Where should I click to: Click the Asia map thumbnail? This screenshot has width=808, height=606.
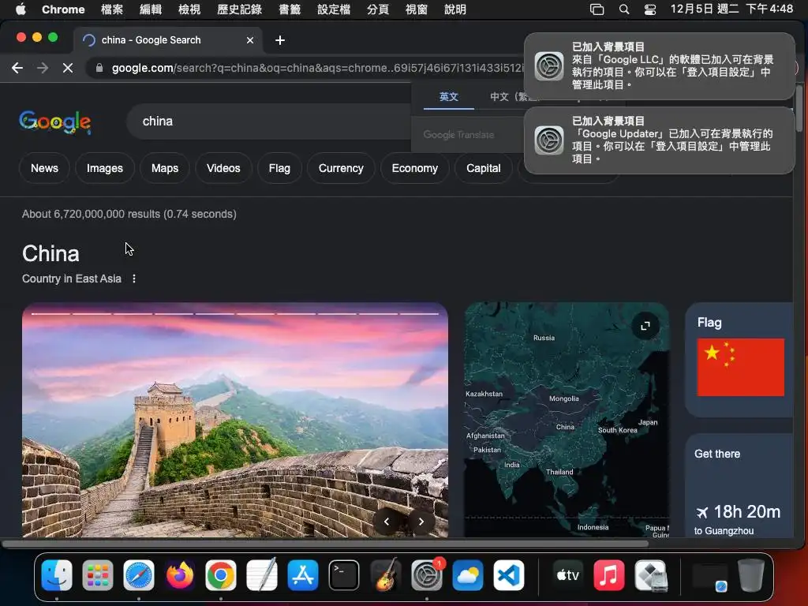(567, 420)
